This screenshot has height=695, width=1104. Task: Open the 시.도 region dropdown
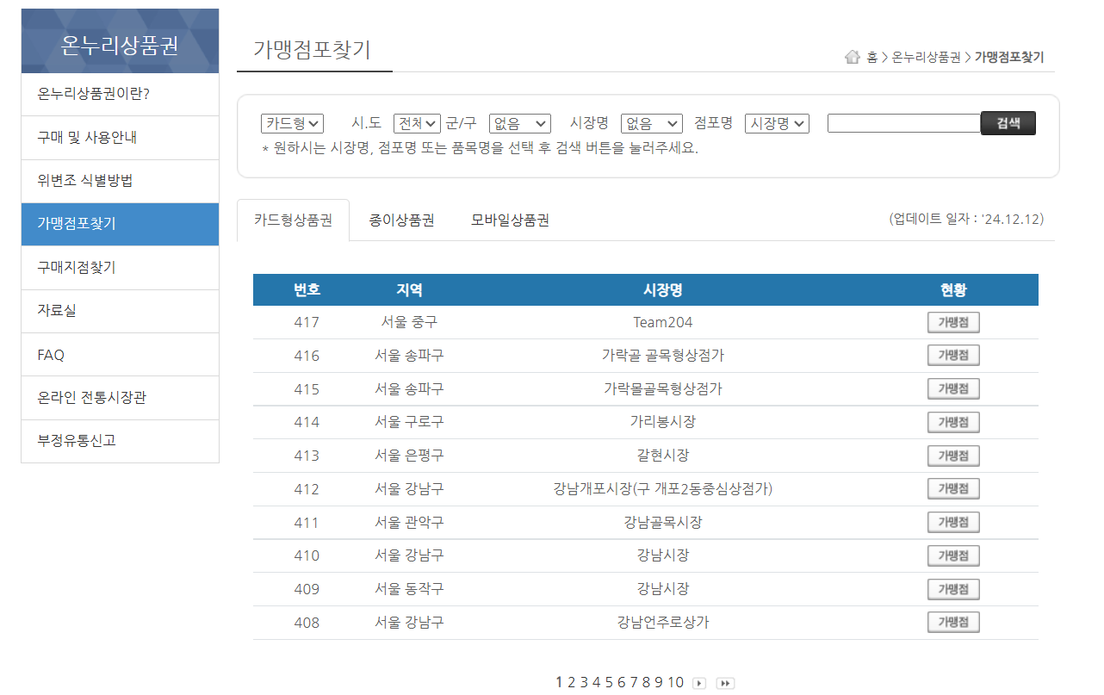[415, 122]
